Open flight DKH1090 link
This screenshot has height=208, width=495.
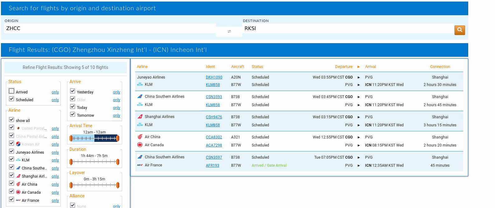tap(214, 77)
